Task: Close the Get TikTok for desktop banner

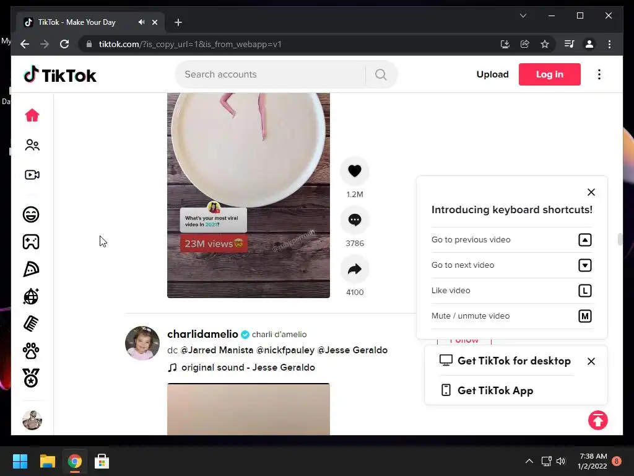Action: [x=591, y=361]
